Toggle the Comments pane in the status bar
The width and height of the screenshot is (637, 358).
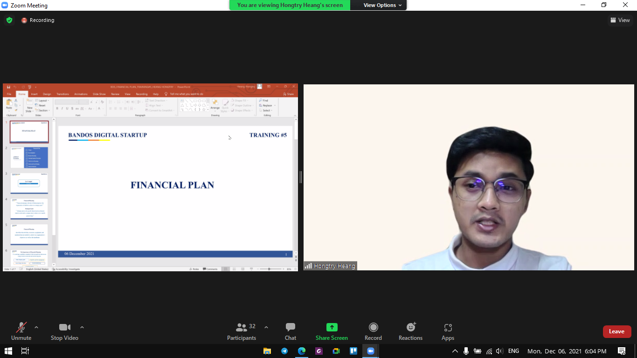pos(210,269)
